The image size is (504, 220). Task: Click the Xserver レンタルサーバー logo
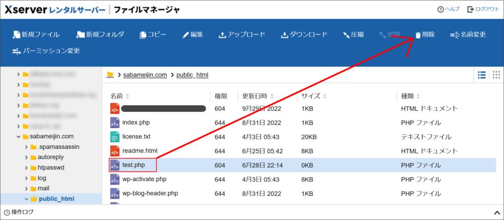pyautogui.click(x=55, y=10)
